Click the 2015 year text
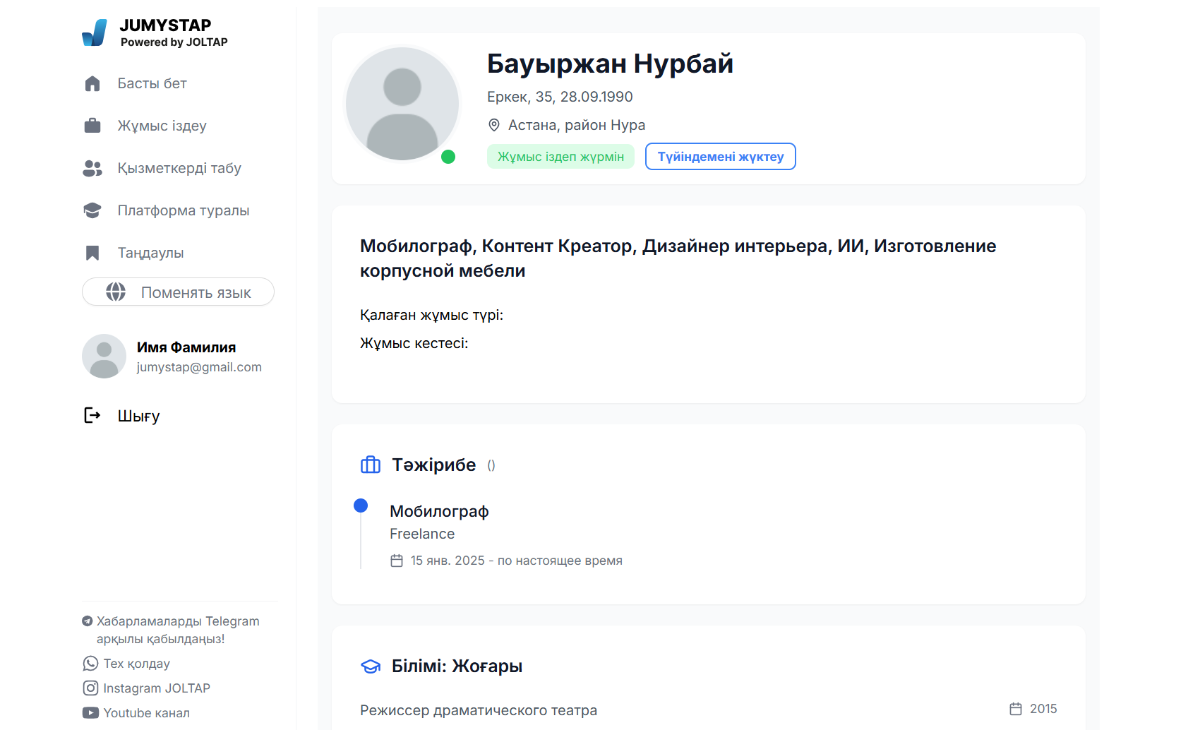The width and height of the screenshot is (1200, 730). click(1043, 709)
